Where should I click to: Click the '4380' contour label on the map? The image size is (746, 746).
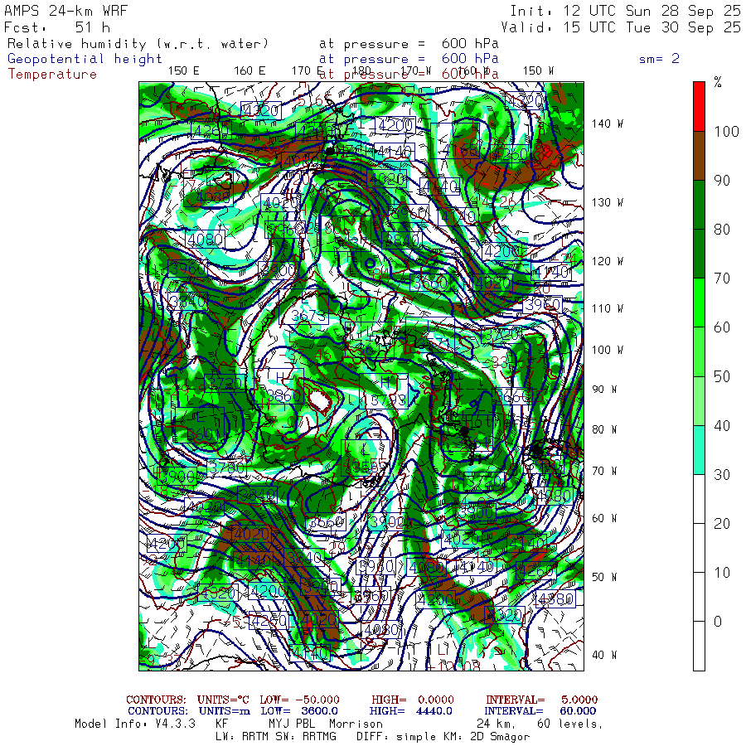click(555, 599)
